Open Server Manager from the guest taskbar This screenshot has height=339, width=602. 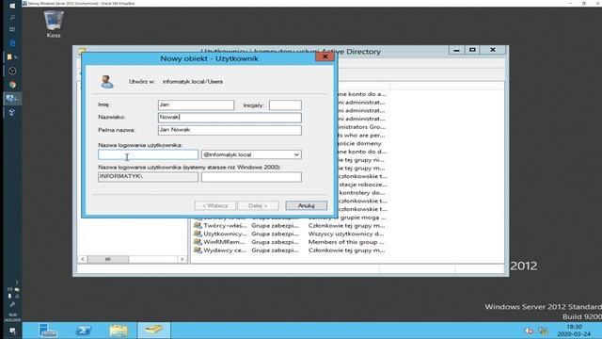[x=48, y=331]
